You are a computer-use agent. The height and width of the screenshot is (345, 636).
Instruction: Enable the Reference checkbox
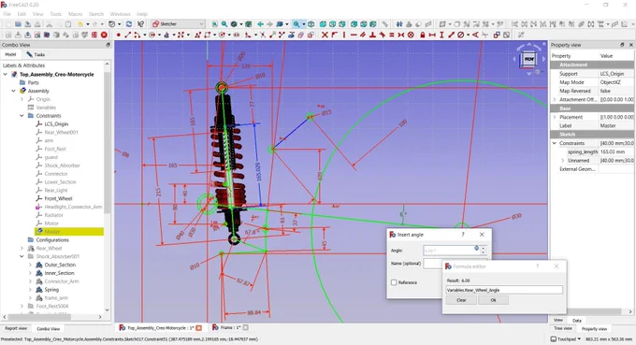pos(394,282)
